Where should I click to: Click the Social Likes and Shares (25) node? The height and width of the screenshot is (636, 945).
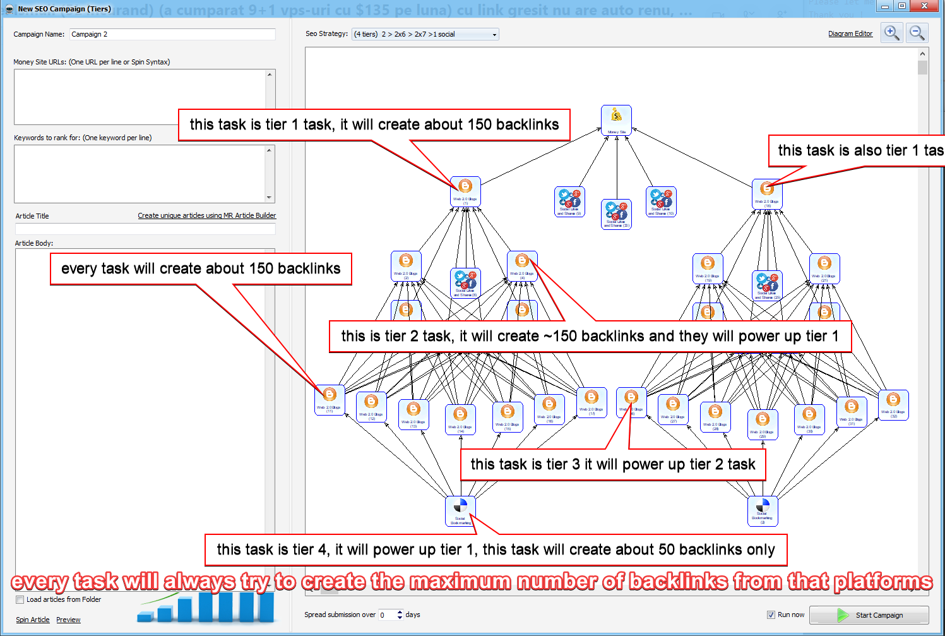[767, 286]
